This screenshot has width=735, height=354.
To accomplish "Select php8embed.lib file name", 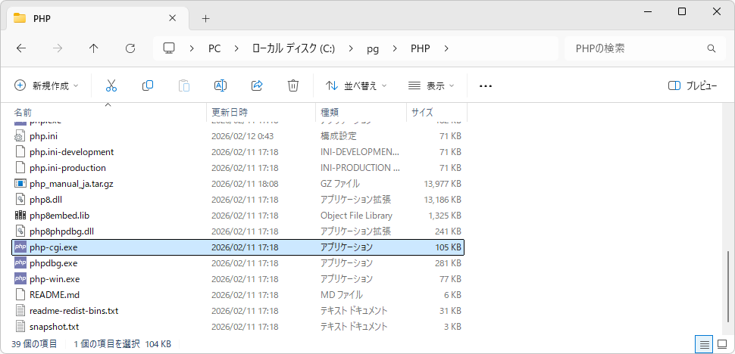I will click(x=59, y=216).
